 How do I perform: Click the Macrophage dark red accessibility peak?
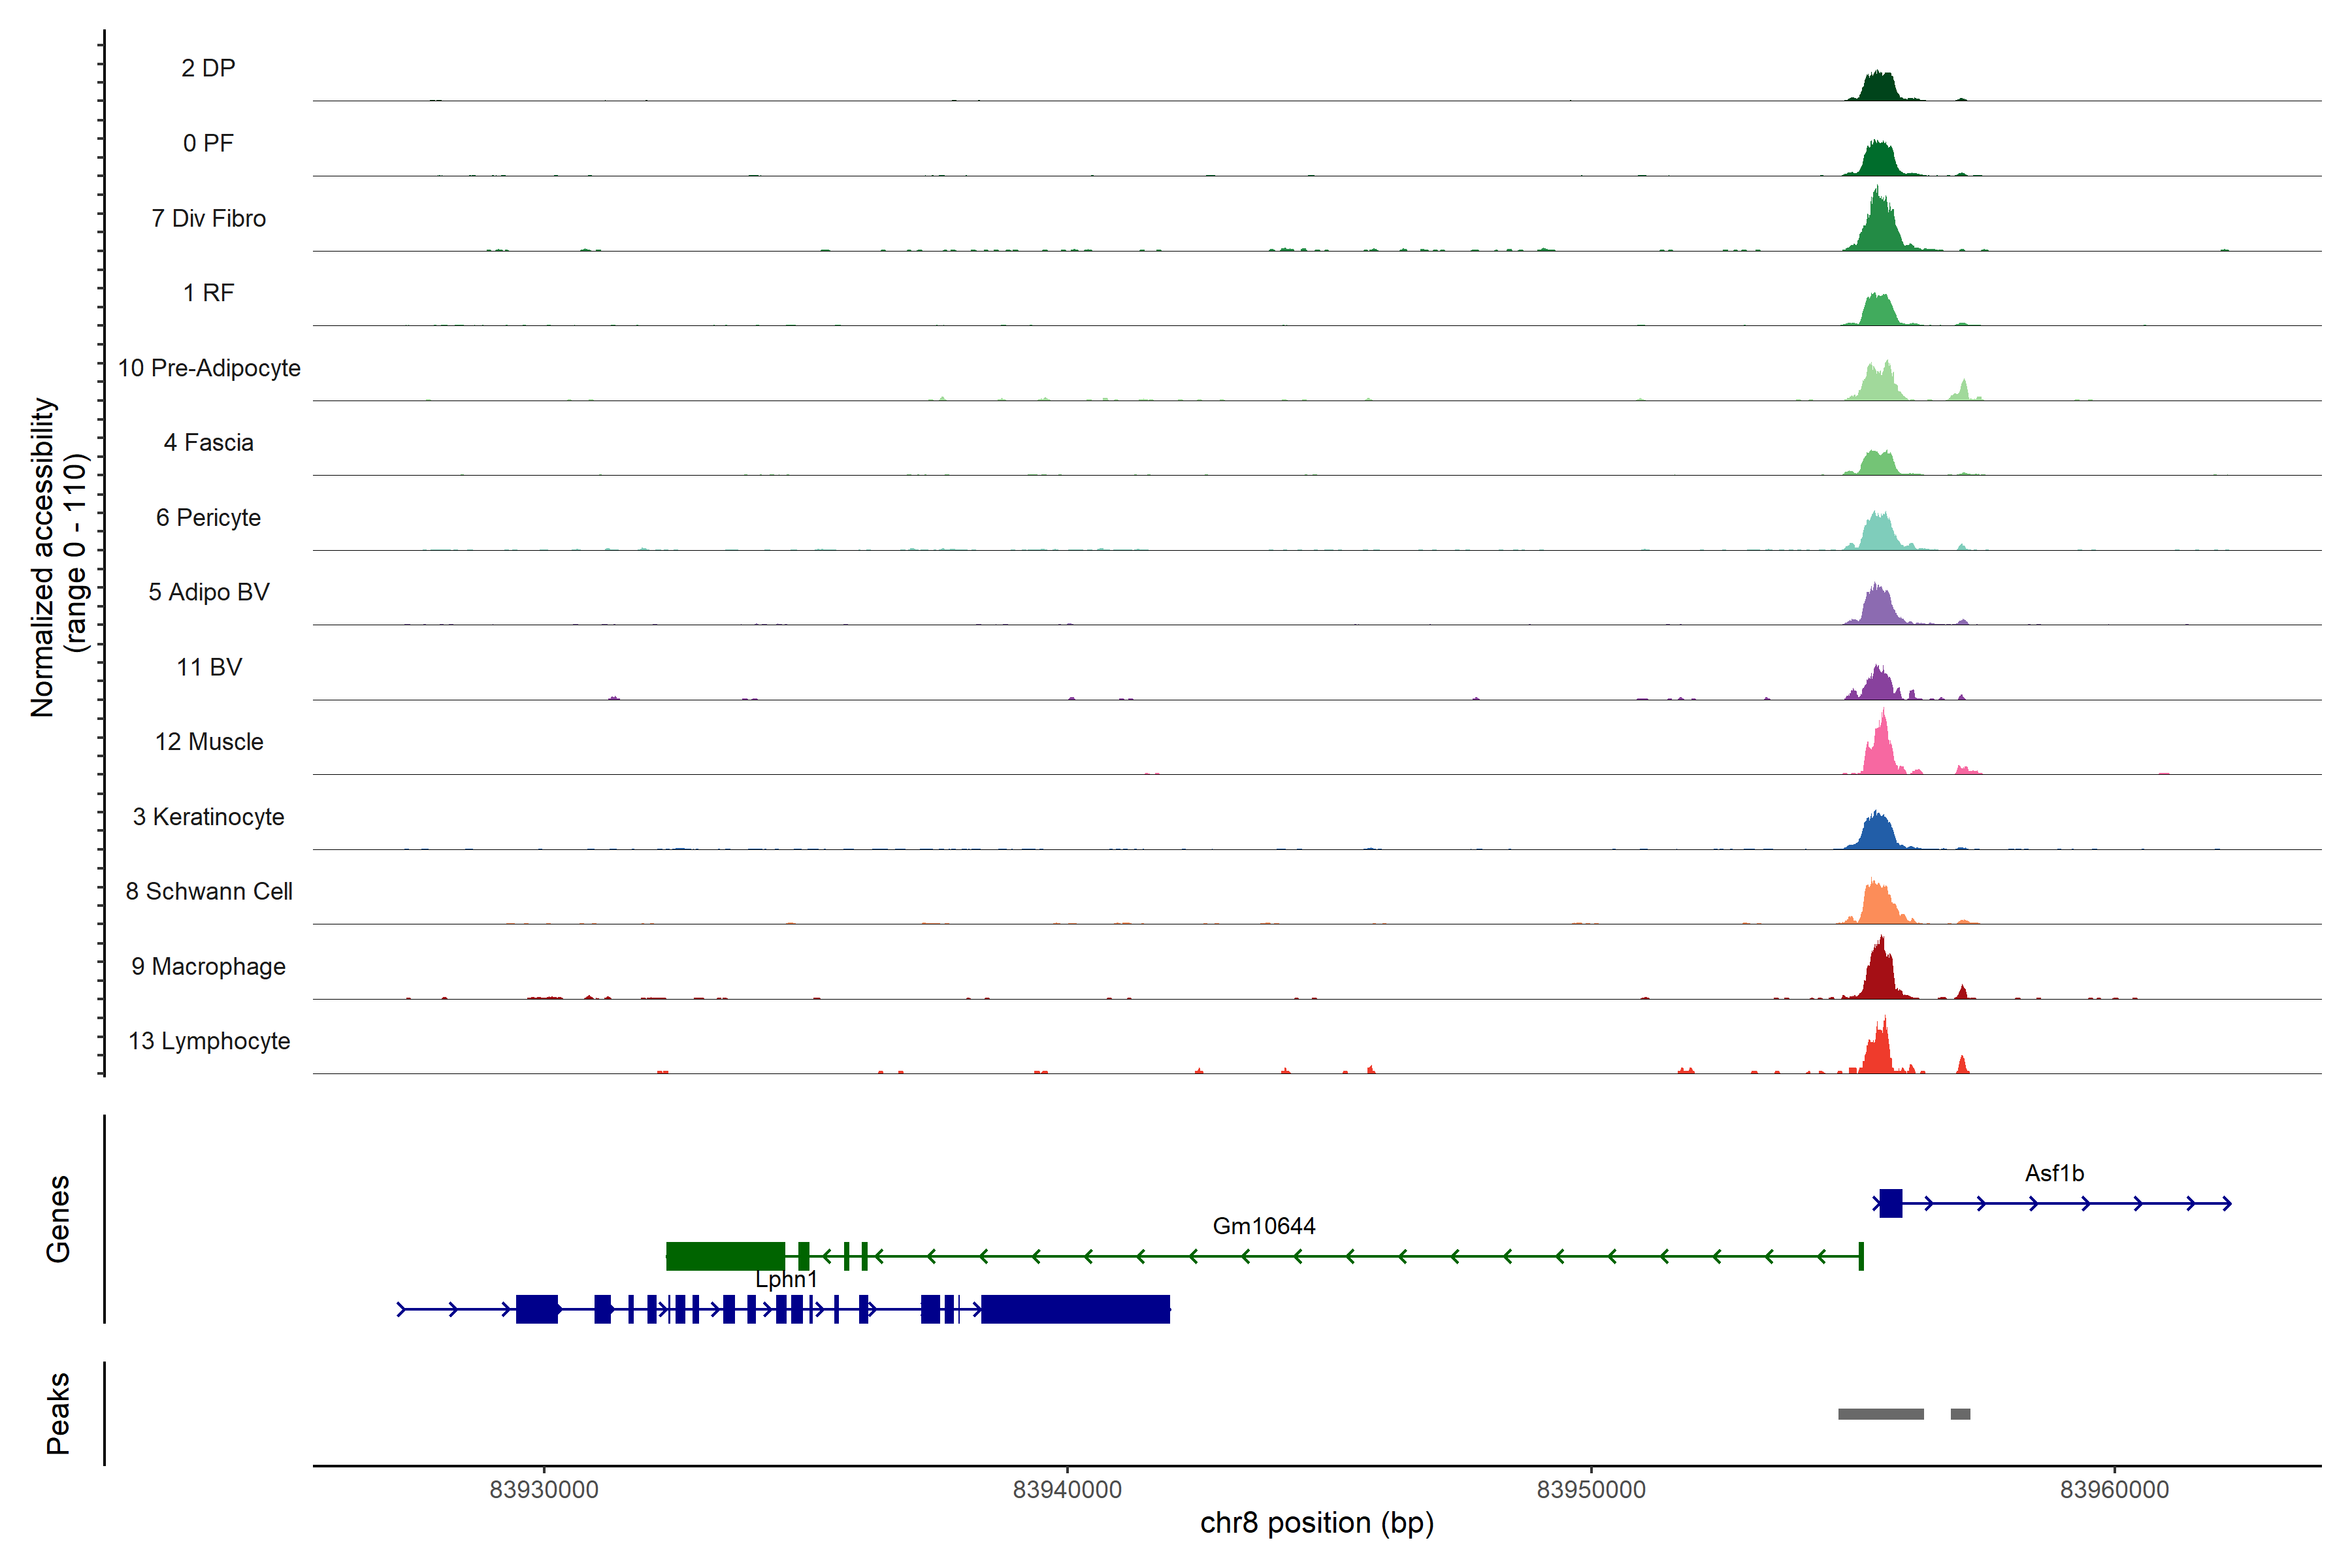(x=1880, y=975)
